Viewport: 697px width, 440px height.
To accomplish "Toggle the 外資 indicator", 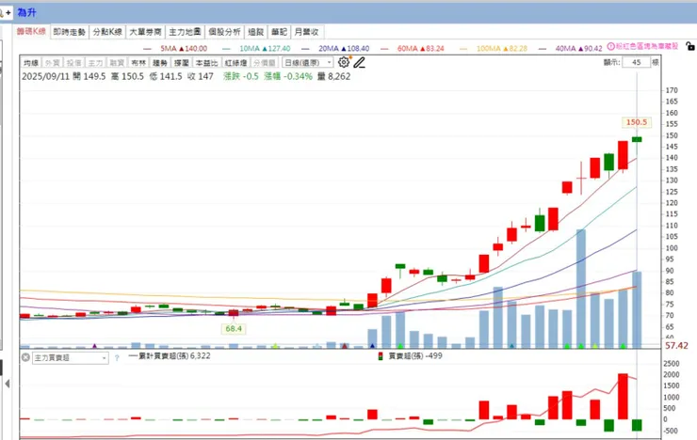I will (53, 63).
